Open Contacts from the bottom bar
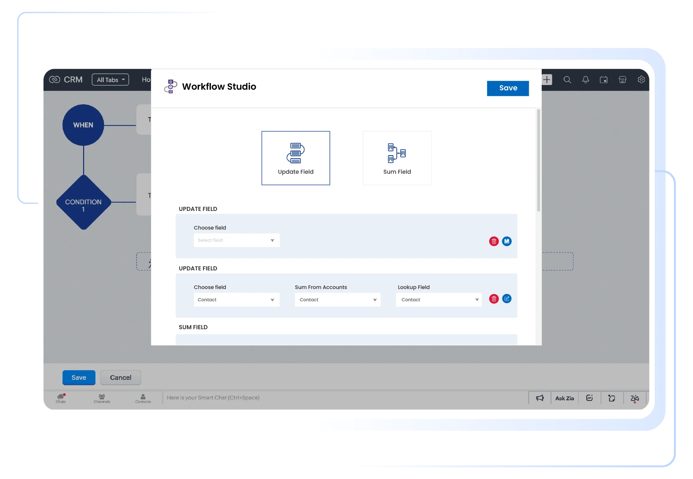693x479 pixels. [x=143, y=398]
